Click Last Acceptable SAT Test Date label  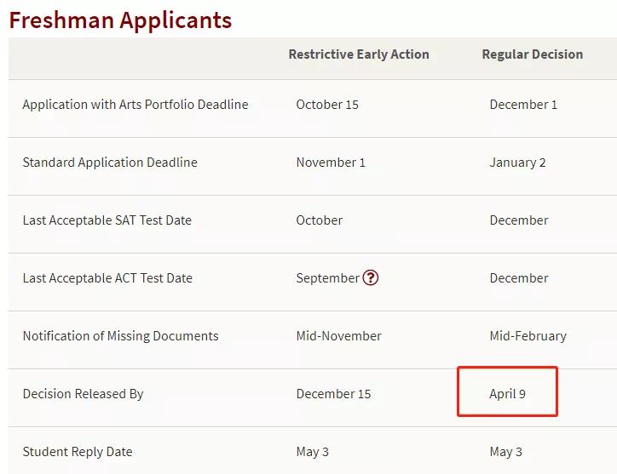(x=107, y=220)
